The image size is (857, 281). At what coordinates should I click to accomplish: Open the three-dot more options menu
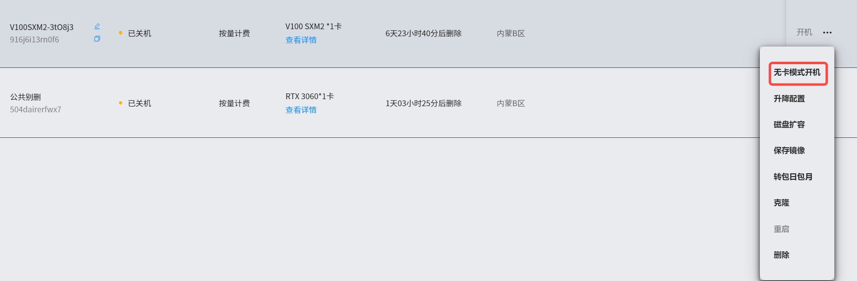pos(827,33)
